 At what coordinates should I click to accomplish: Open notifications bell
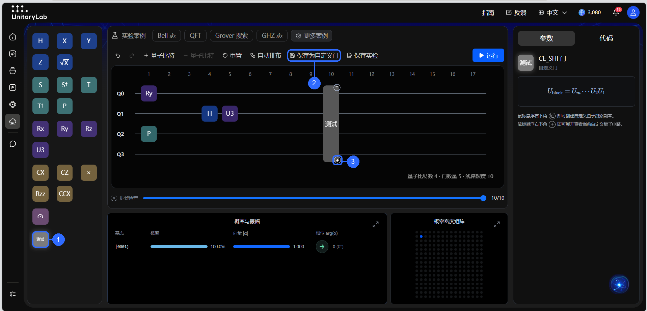pos(616,12)
